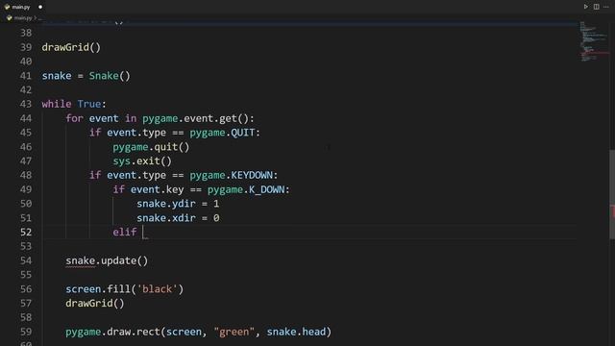Click 'snake.head' argument on line 59

click(x=296, y=332)
